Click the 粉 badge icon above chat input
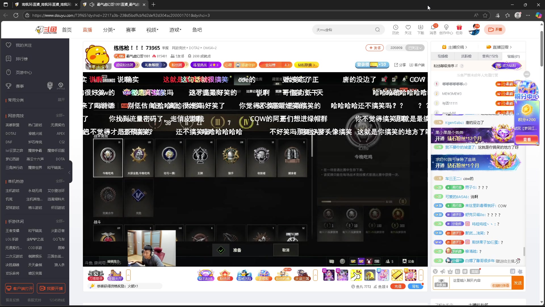Screen dimensions: 545x307 pyautogui.click(x=458, y=271)
